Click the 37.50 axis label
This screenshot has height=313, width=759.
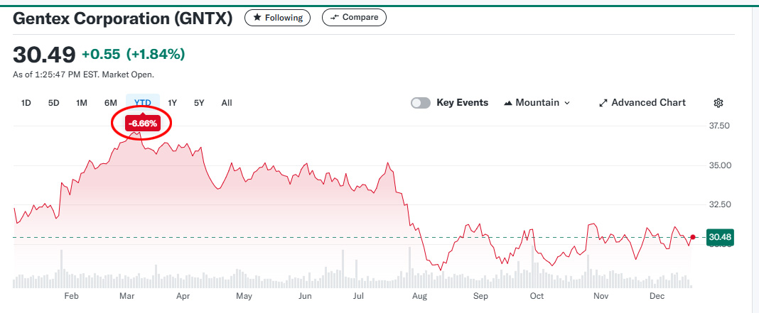pos(718,126)
